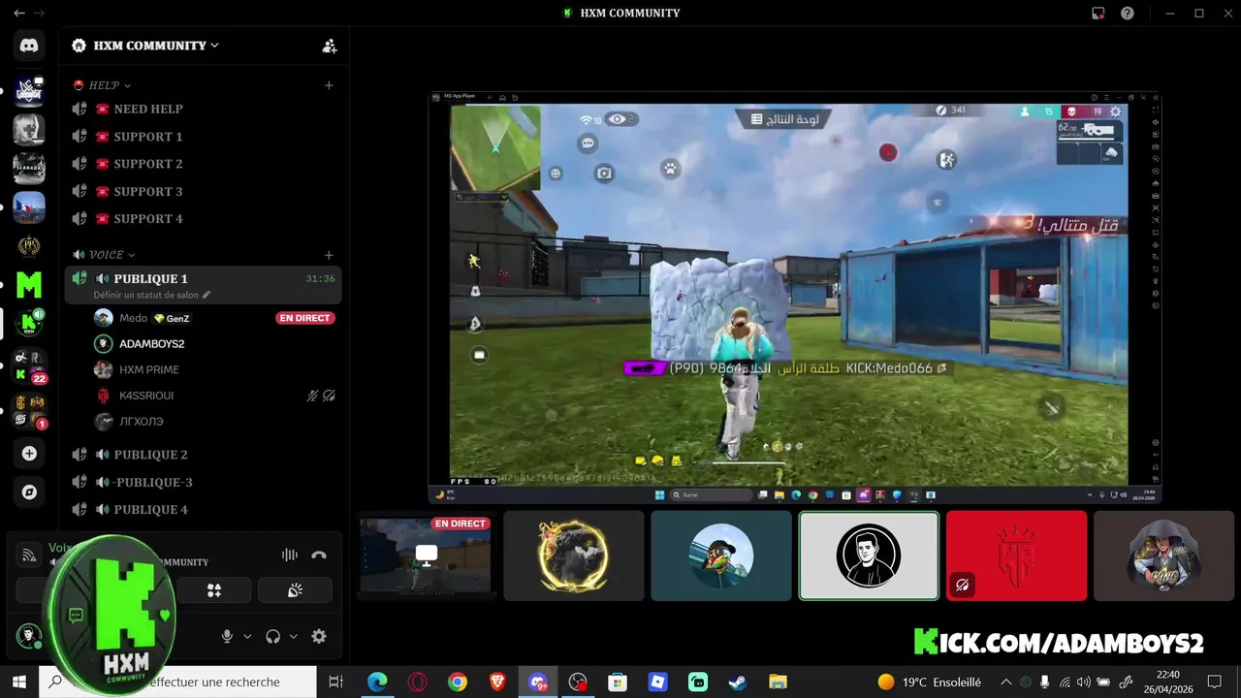Join the SUPPORT 3 voice channel
The image size is (1241, 698).
click(x=204, y=191)
